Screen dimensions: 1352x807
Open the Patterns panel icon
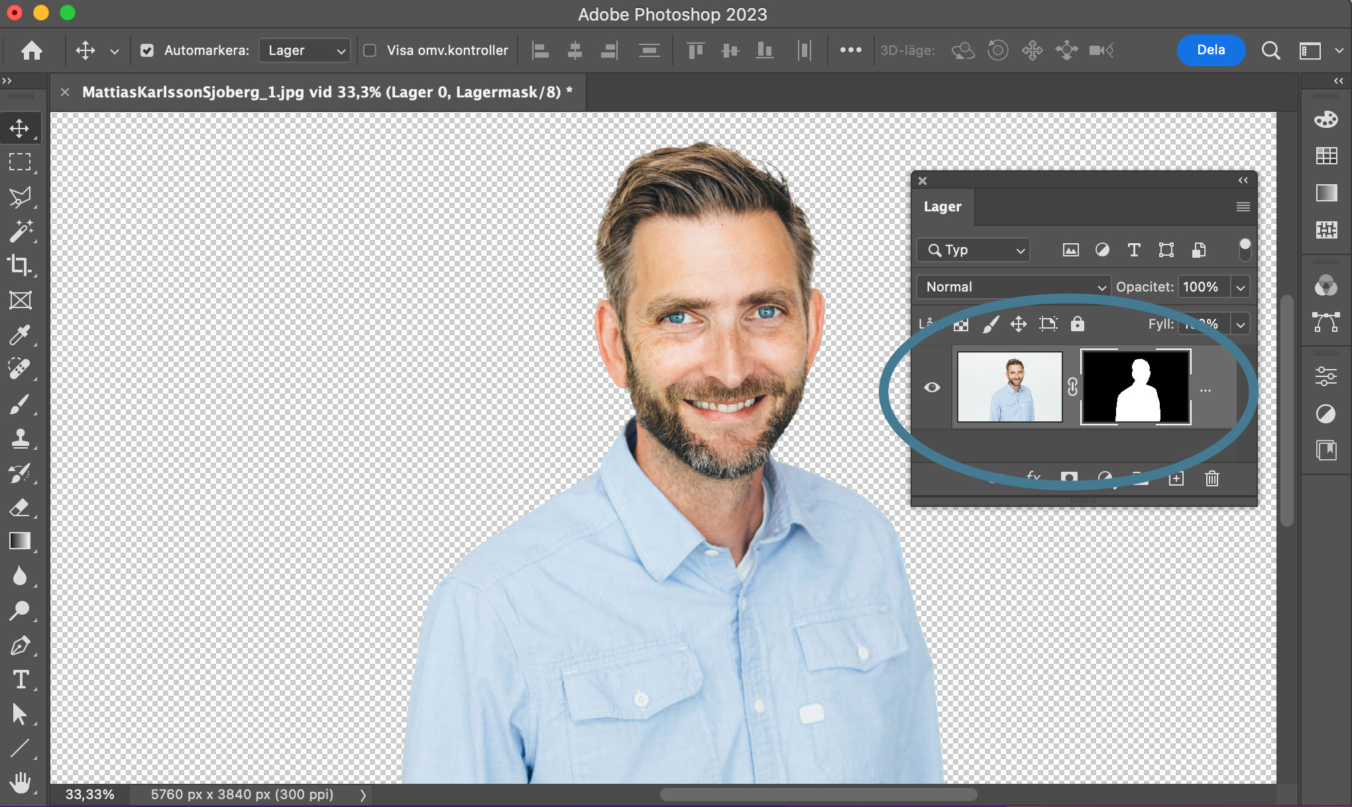click(x=1326, y=230)
